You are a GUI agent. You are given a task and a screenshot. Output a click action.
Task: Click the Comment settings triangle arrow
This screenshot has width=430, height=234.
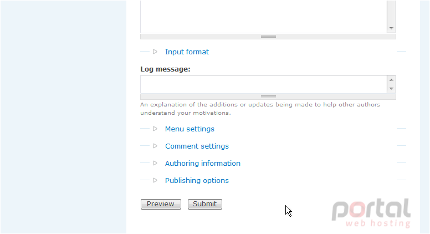155,146
